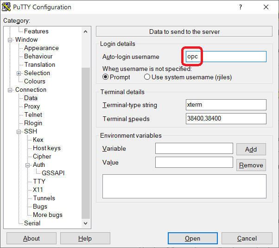Click the question mark help button in title bar
Image resolution: width=279 pixels, height=248 pixels.
(241, 7)
